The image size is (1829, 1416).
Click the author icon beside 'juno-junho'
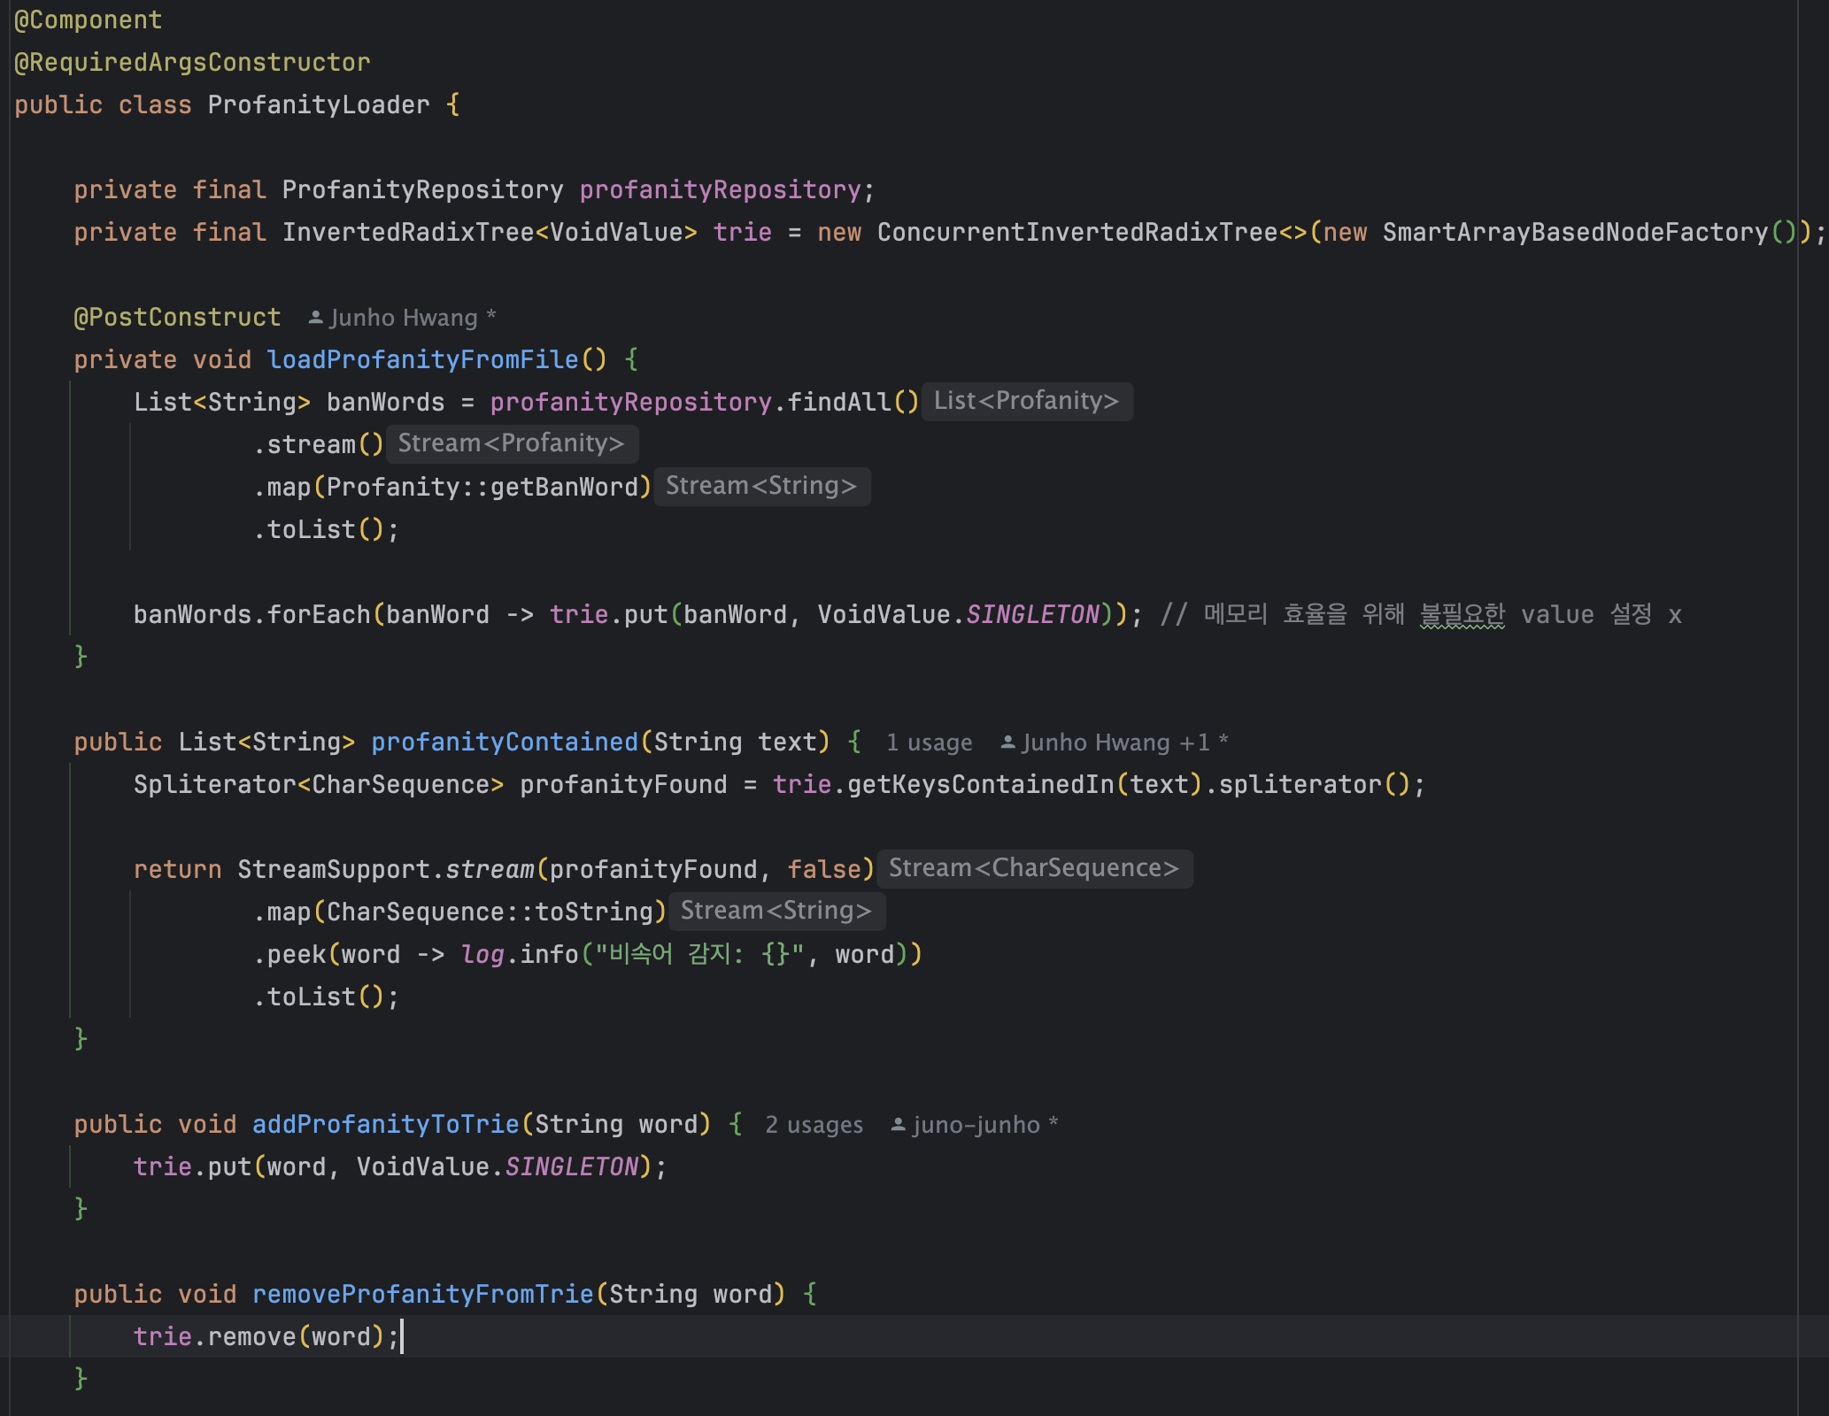pyautogui.click(x=898, y=1125)
